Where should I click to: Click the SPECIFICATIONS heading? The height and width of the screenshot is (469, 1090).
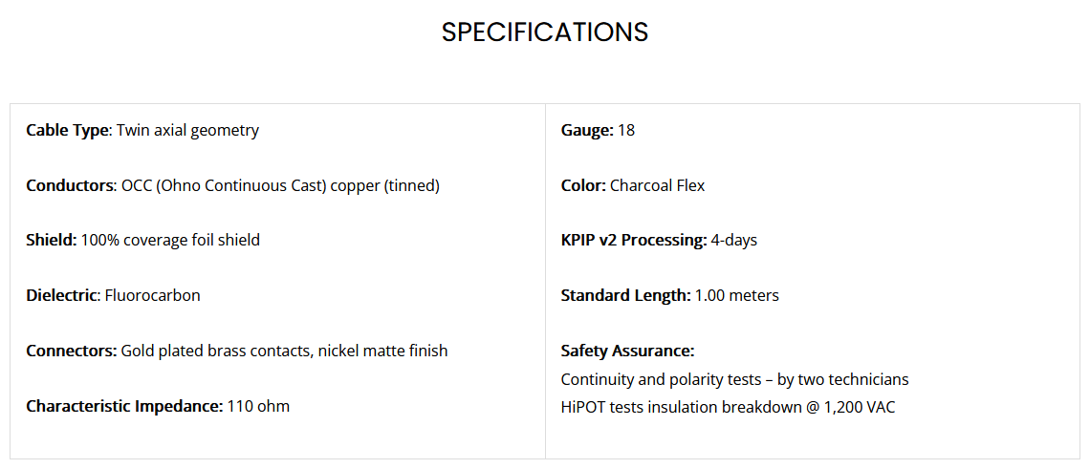pyautogui.click(x=544, y=32)
